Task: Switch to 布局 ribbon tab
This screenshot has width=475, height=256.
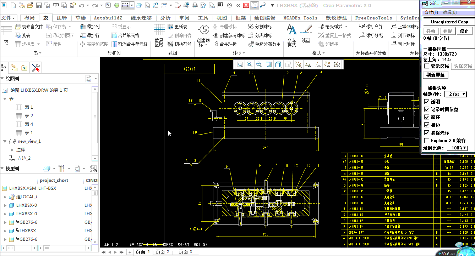Action: pyautogui.click(x=29, y=18)
